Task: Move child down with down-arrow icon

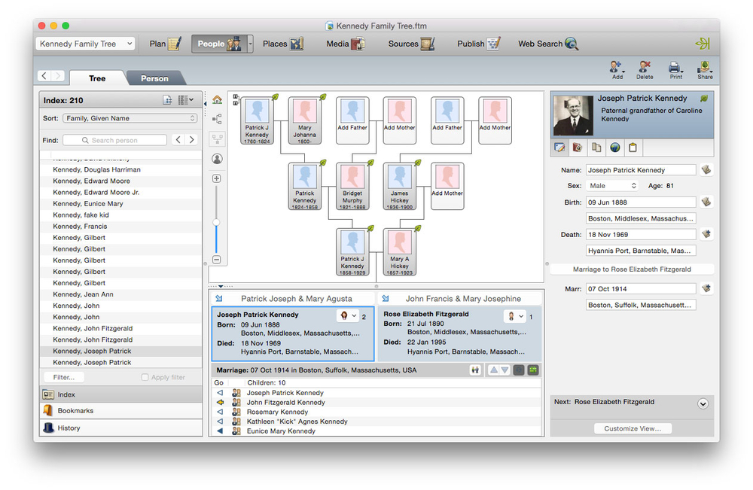Action: [x=505, y=370]
